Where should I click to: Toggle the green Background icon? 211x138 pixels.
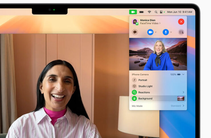tap(134, 99)
